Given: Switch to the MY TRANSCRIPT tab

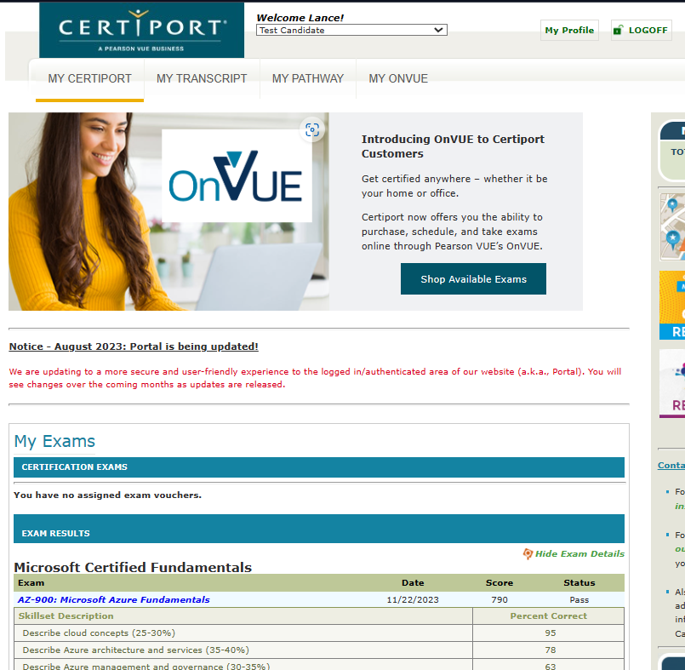Looking at the screenshot, I should pos(202,78).
